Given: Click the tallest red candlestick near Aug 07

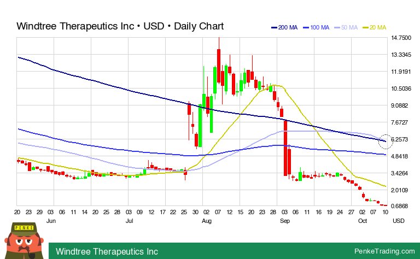Looking at the screenshot, I should coord(219,66).
